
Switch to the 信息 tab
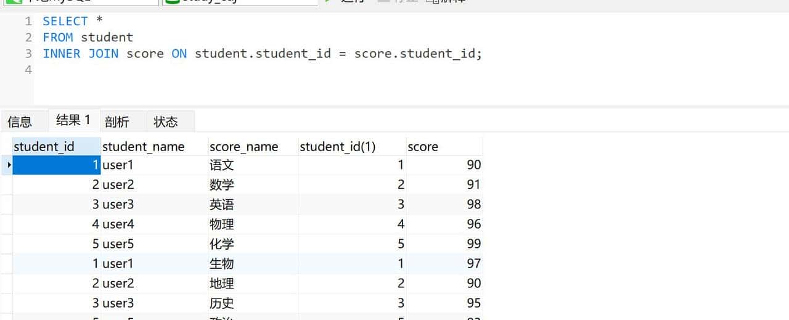[x=19, y=122]
